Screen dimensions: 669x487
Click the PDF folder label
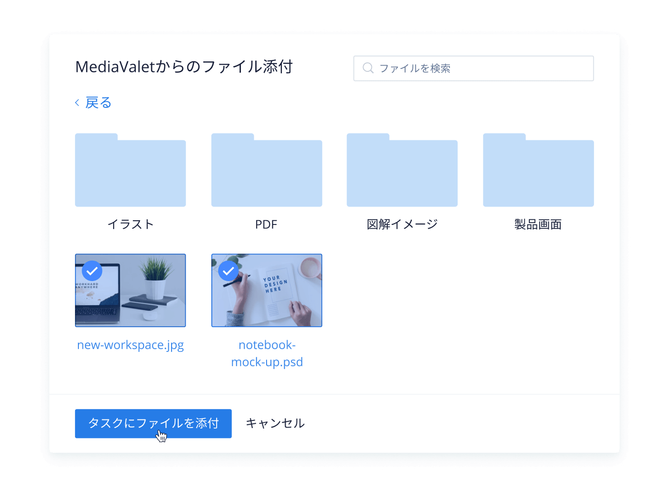[x=266, y=224]
